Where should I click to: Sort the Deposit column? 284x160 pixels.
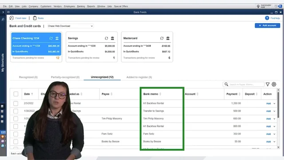pos(256,94)
